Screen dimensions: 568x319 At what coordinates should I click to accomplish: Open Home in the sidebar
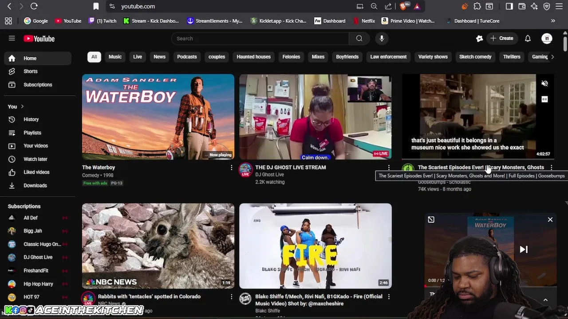point(38,58)
